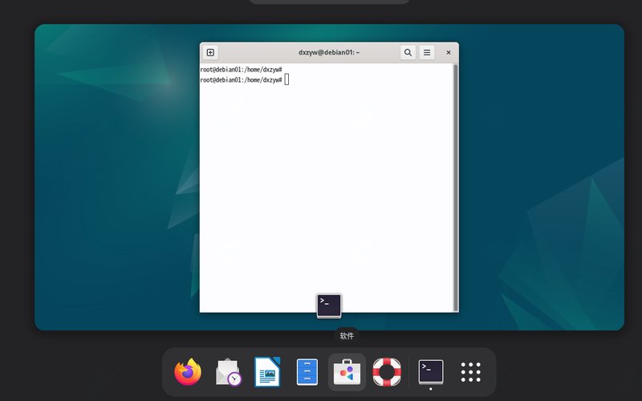642x401 pixels.
Task: Open LibreOffice Writer from the dock
Action: click(266, 372)
